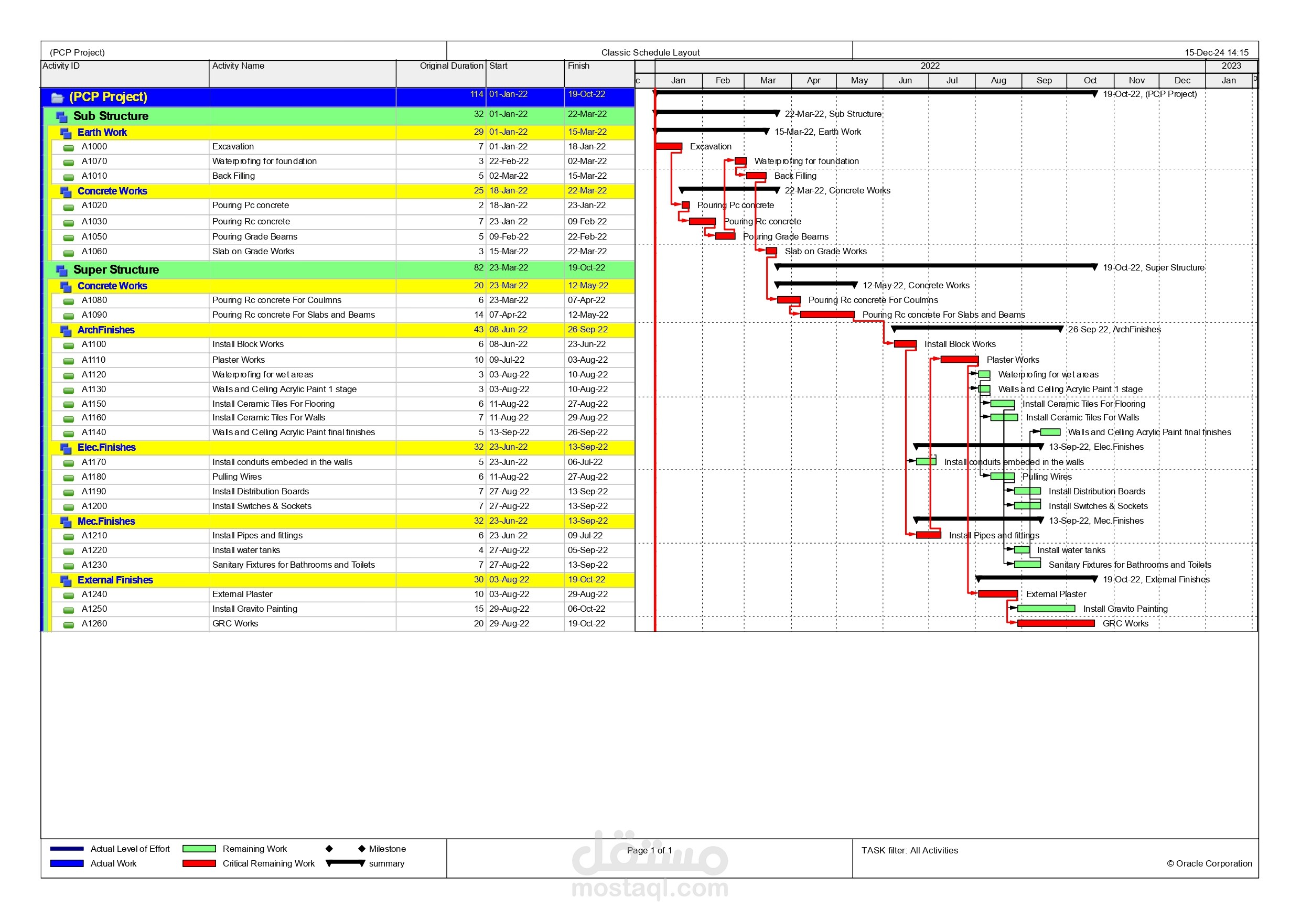Click the Remaining Work green legend swatch
The height and width of the screenshot is (920, 1301).
(x=199, y=849)
